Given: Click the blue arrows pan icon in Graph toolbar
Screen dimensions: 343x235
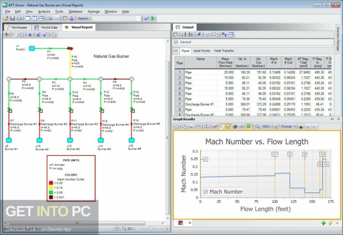Looking at the screenshot, I should (301, 127).
